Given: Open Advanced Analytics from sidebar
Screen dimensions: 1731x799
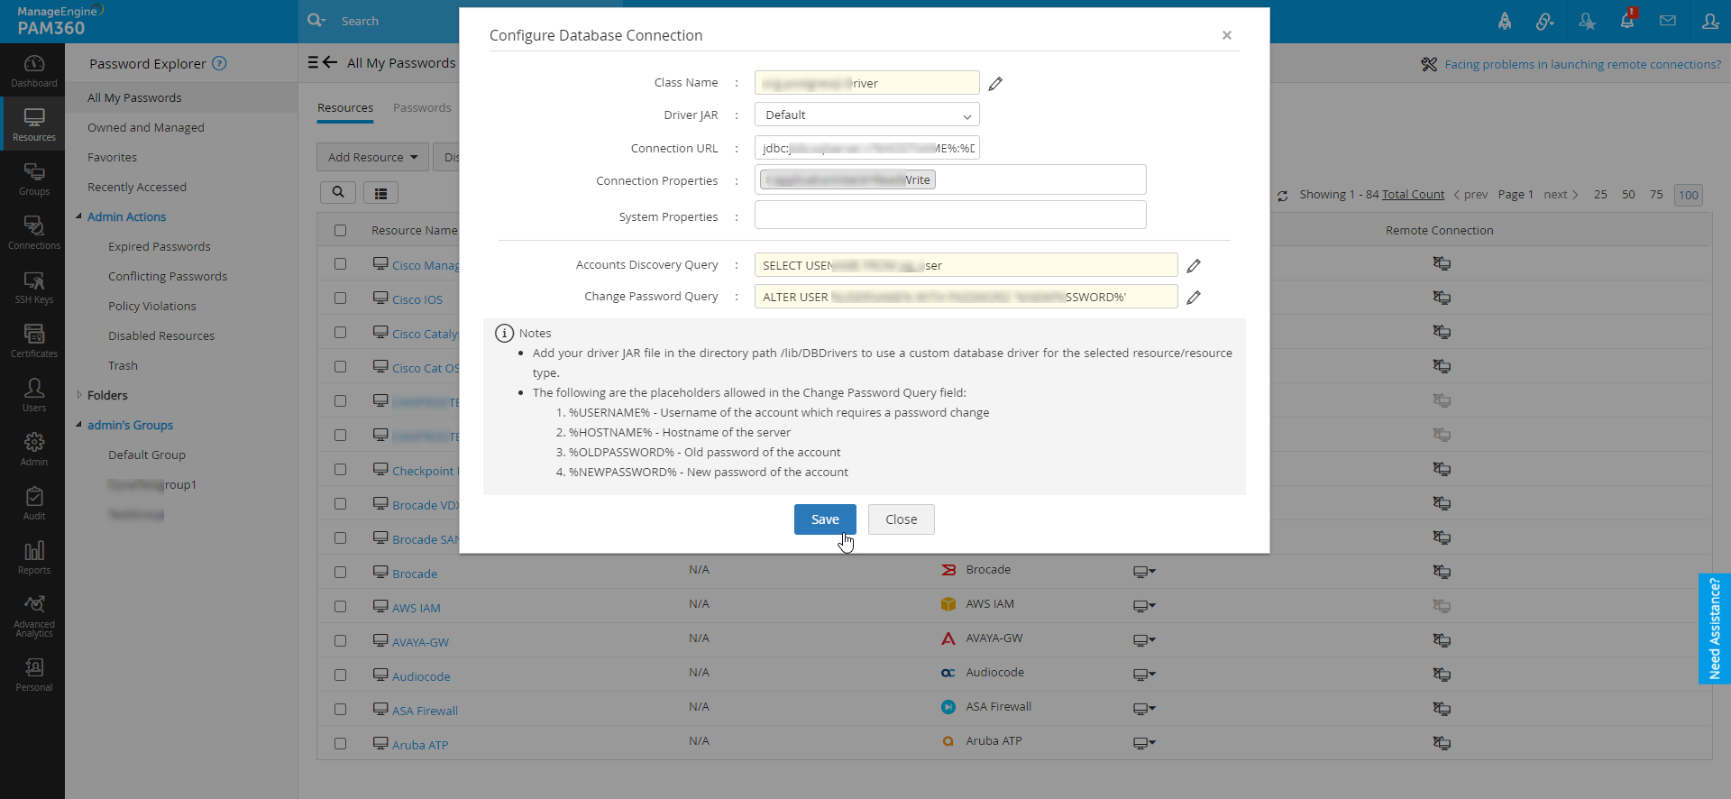Looking at the screenshot, I should click(x=34, y=615).
